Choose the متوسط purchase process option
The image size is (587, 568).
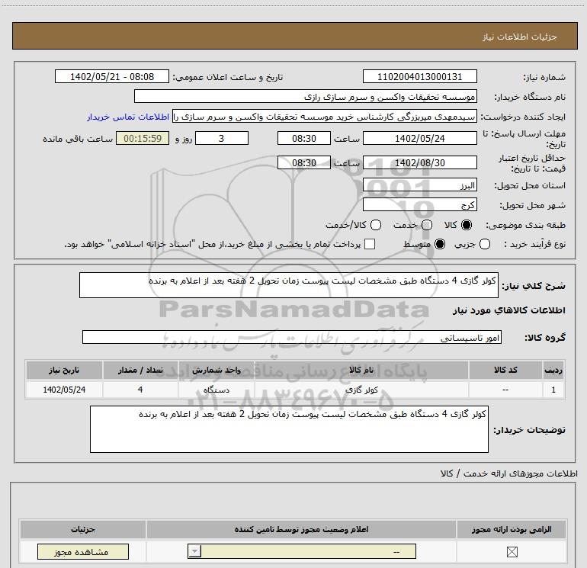[x=440, y=244]
